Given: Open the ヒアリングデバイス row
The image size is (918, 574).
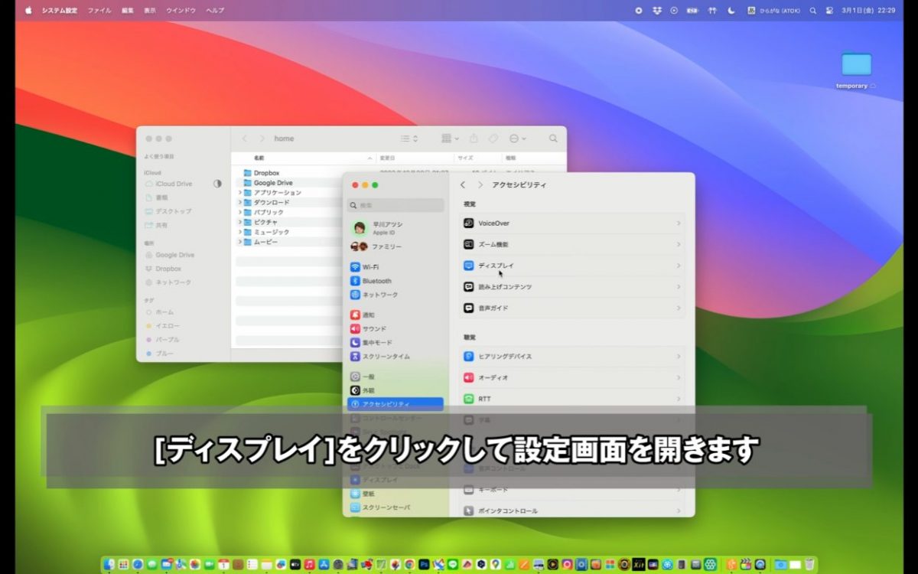Looking at the screenshot, I should click(572, 357).
